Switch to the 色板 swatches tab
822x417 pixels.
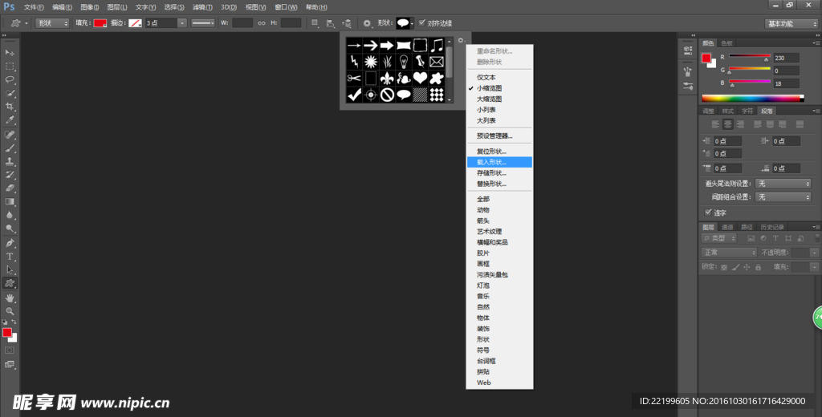point(727,43)
